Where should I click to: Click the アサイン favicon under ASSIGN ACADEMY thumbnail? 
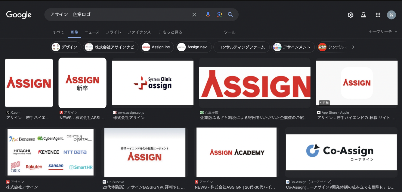197,182
